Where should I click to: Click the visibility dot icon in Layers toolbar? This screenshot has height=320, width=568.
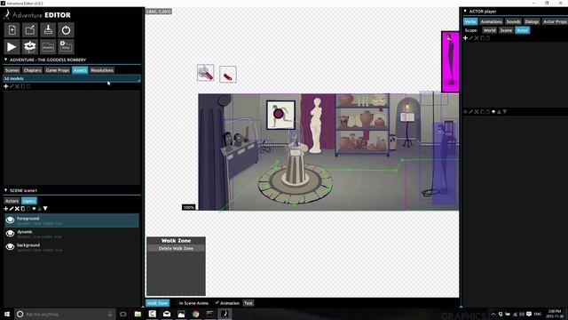pyautogui.click(x=34, y=209)
